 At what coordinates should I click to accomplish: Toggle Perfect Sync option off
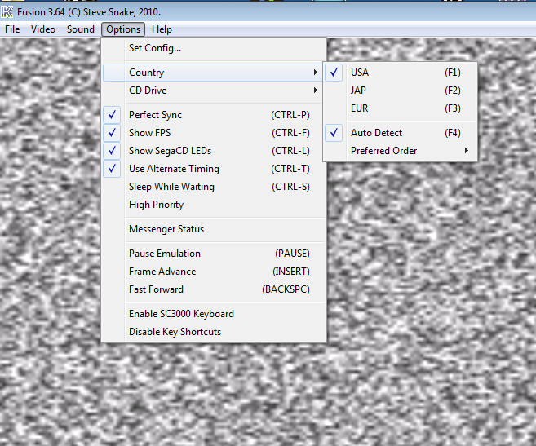214,115
